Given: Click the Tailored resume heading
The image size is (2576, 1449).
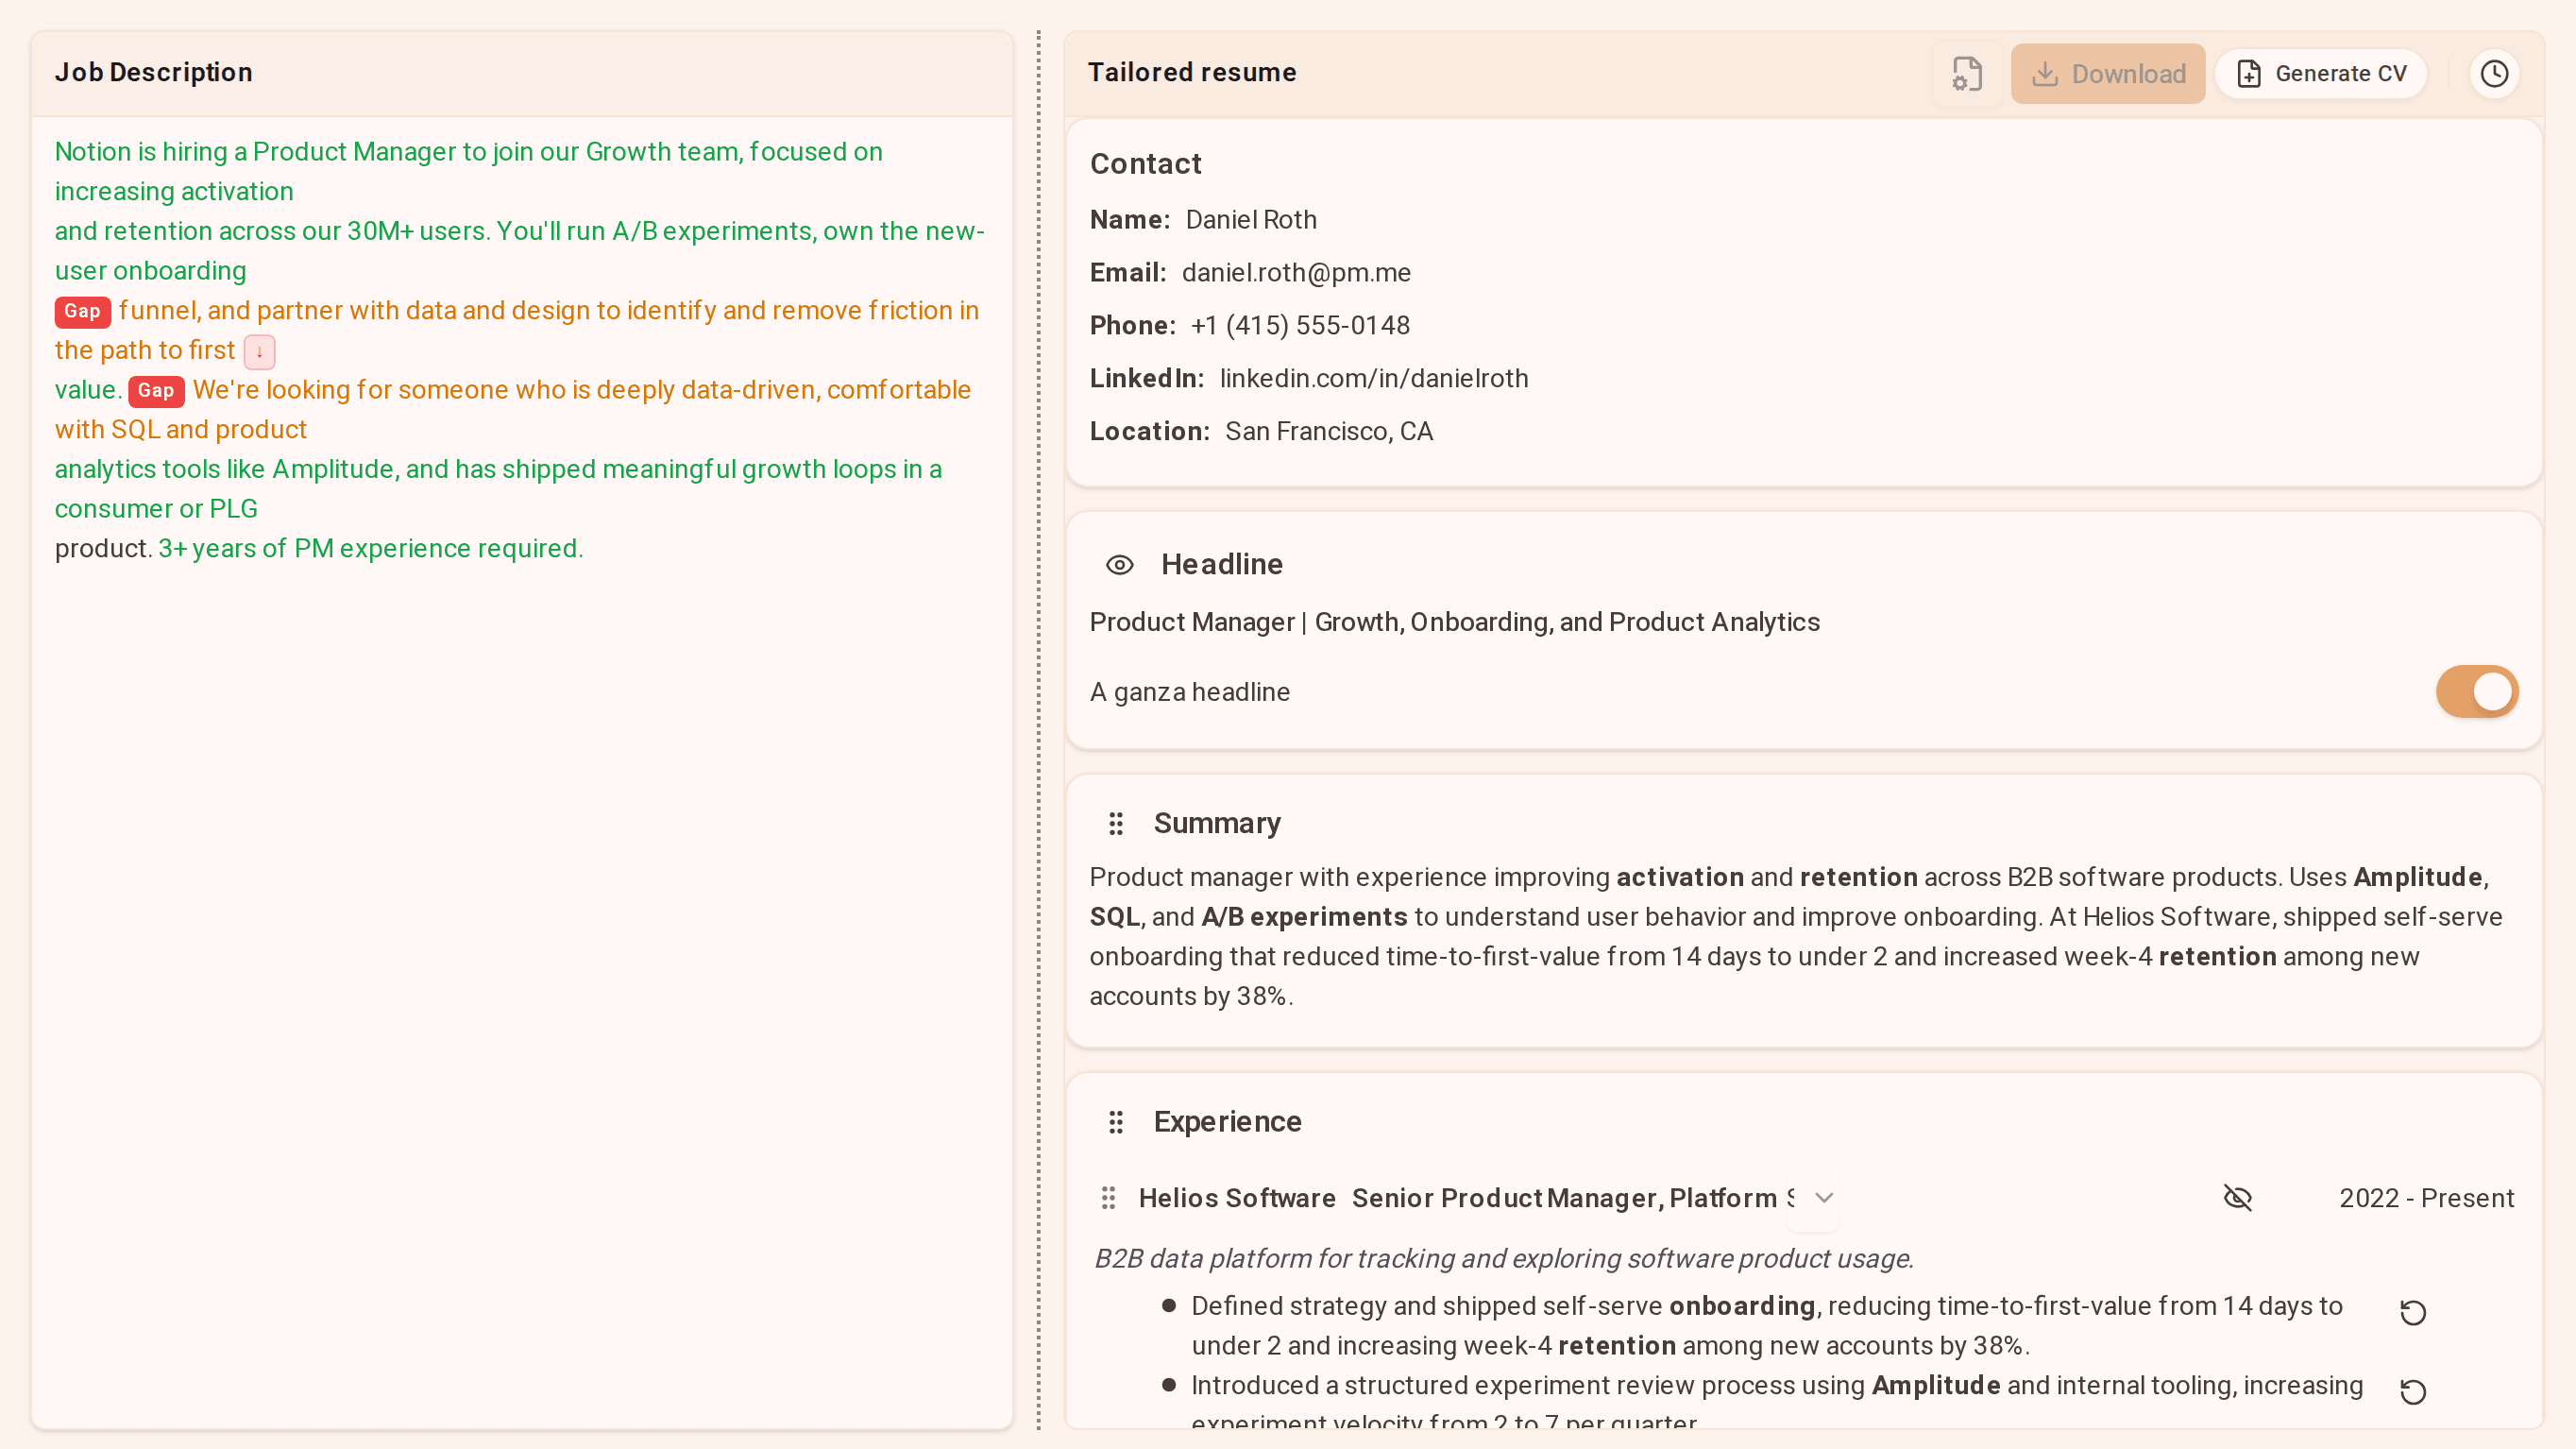Looking at the screenshot, I should click(x=1192, y=72).
